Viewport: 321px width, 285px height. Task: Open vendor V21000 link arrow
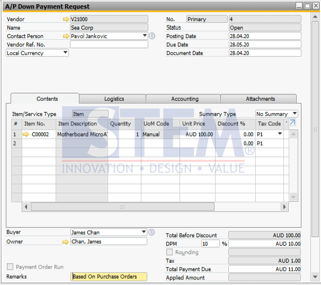click(x=66, y=19)
